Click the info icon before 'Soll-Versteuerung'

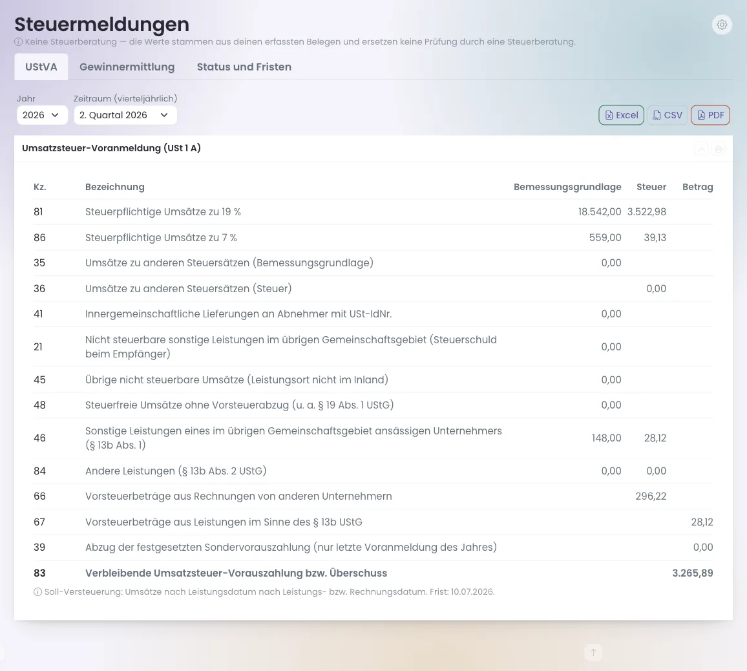click(37, 592)
